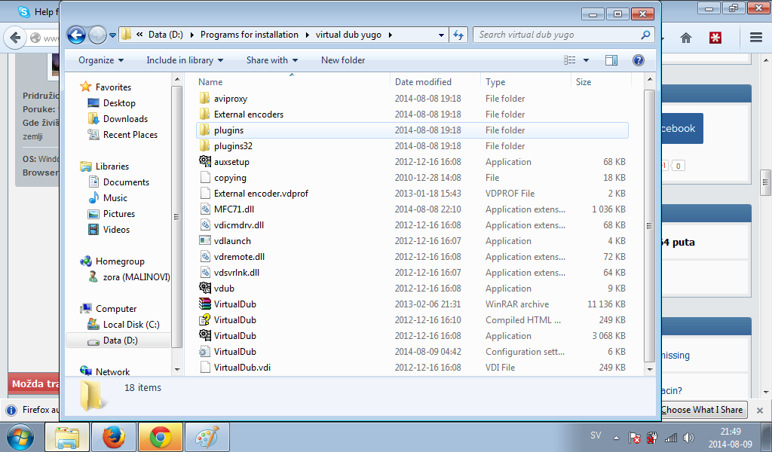Open Paint from the taskbar
This screenshot has width=772, height=452.
(207, 437)
